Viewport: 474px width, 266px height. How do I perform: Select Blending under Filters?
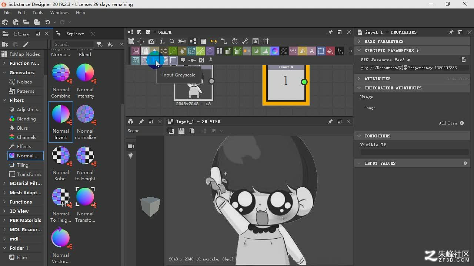click(x=26, y=119)
